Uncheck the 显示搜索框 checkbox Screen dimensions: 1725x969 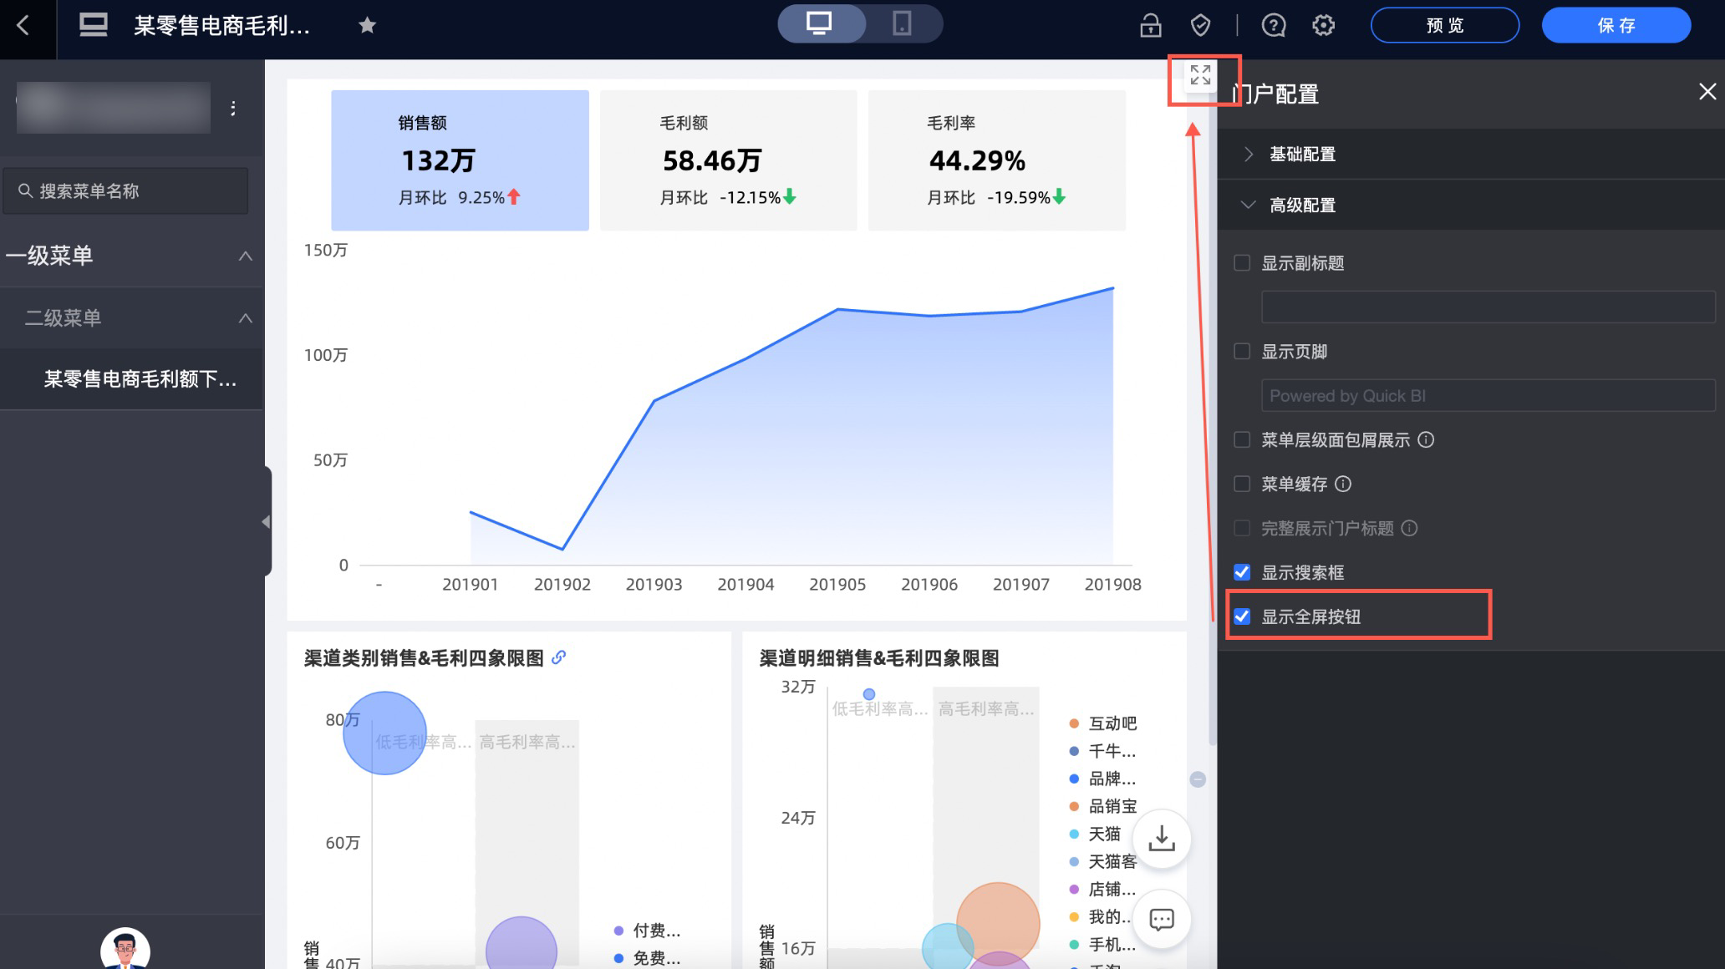click(1242, 572)
